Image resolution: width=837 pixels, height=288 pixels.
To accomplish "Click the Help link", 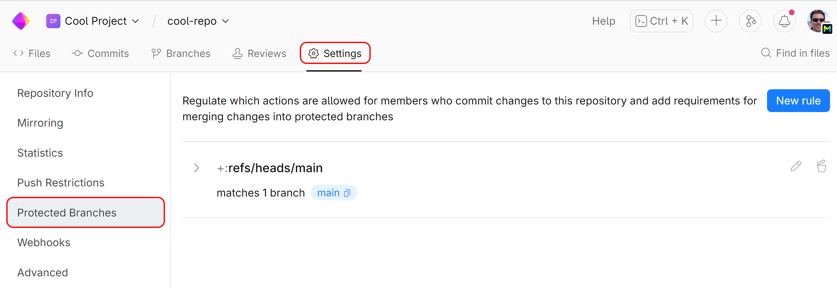I will (603, 21).
